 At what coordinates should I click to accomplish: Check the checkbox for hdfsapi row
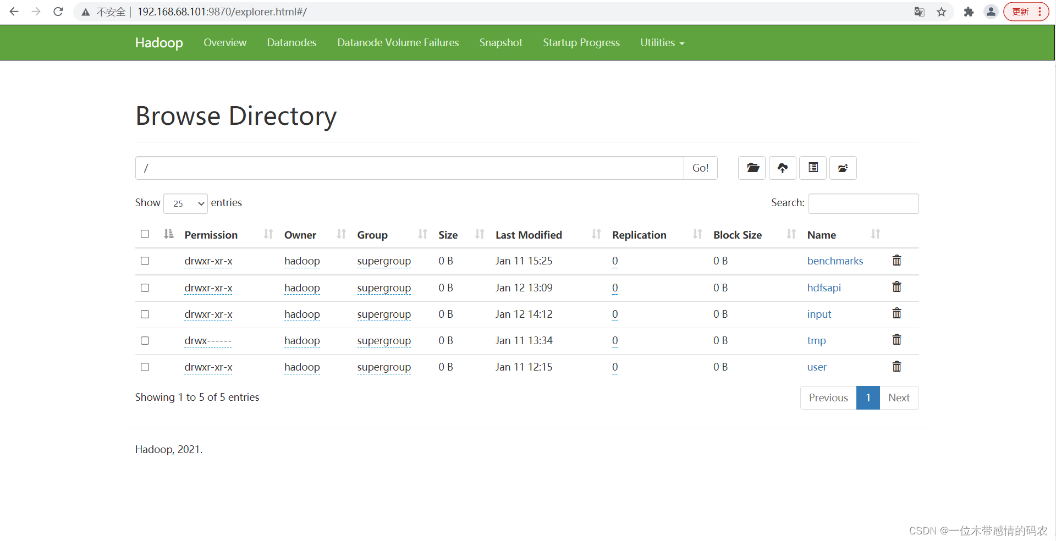coord(145,288)
